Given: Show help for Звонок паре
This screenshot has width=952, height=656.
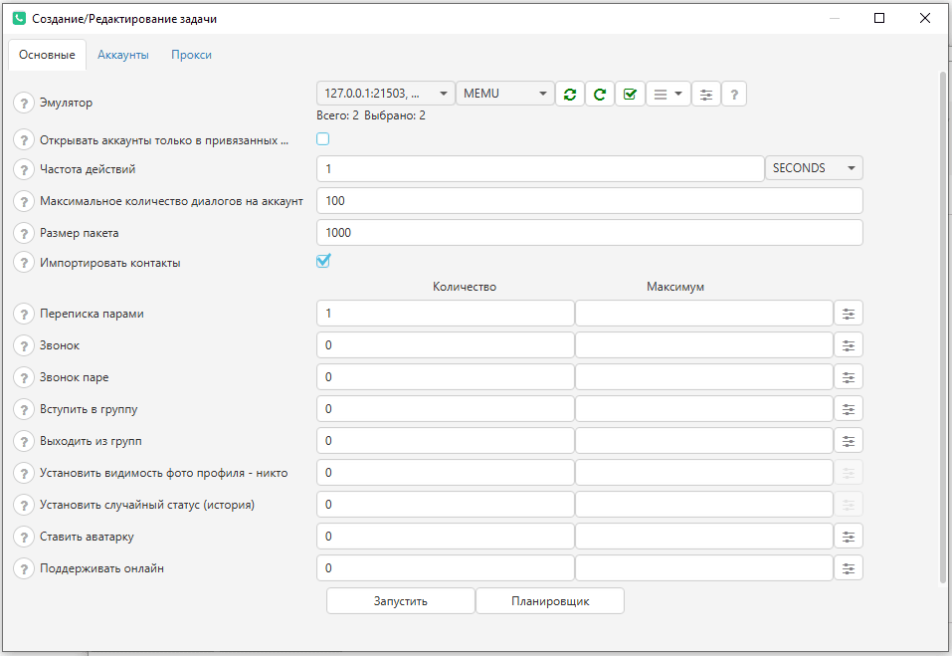Looking at the screenshot, I should pyautogui.click(x=24, y=378).
